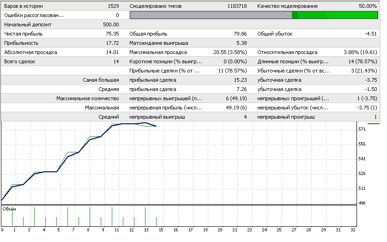Select 'Качество моделирования' label
This screenshot has width=387, height=242.
coord(287,6)
